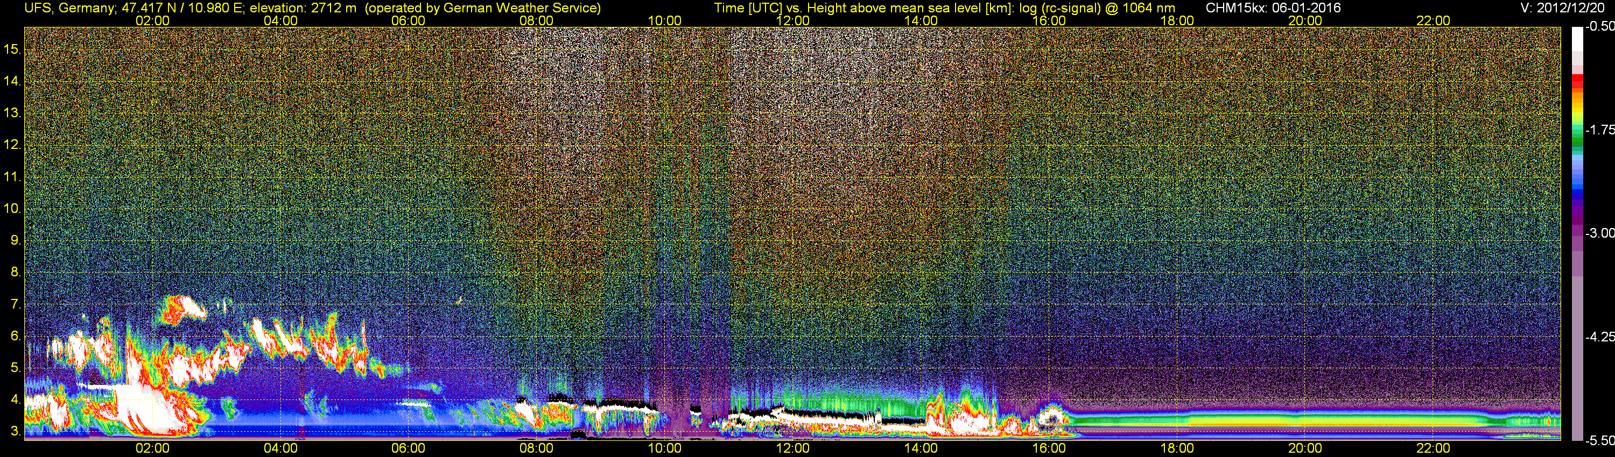Select the "18:00" label on the top time axis
The height and width of the screenshot is (457, 1615).
pos(1177,20)
